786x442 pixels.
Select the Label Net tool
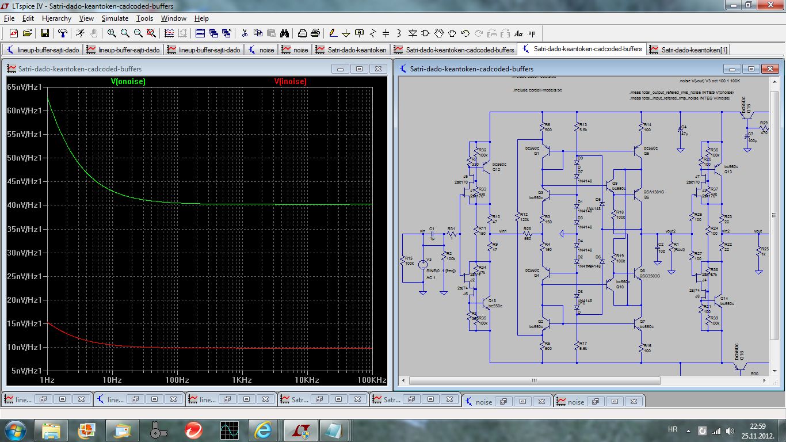pos(360,33)
